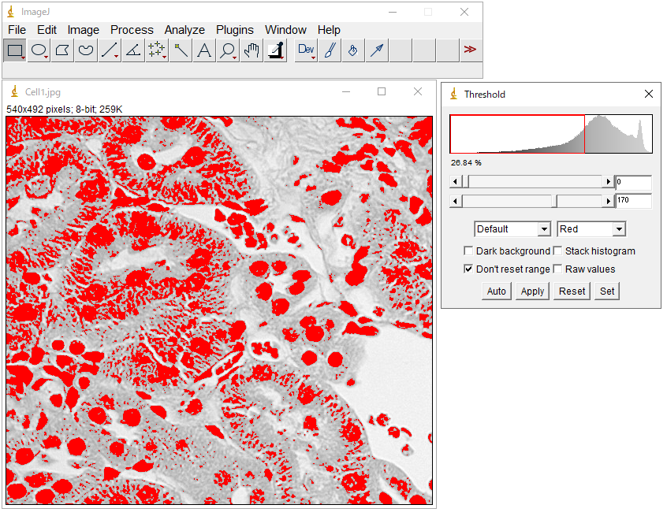Viewport: 667px width, 516px height.
Task: Activate the Text tool
Action: (204, 50)
